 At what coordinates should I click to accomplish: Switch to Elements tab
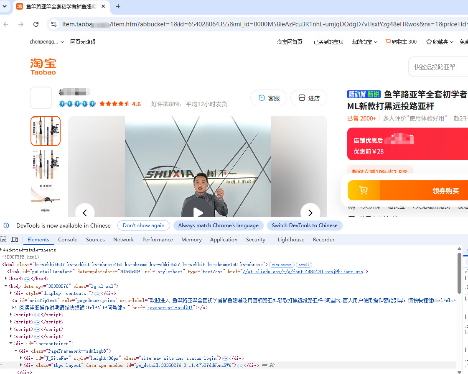tap(38, 240)
